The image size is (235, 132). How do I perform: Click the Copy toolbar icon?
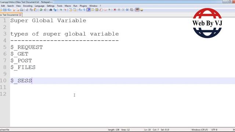click(31, 10)
